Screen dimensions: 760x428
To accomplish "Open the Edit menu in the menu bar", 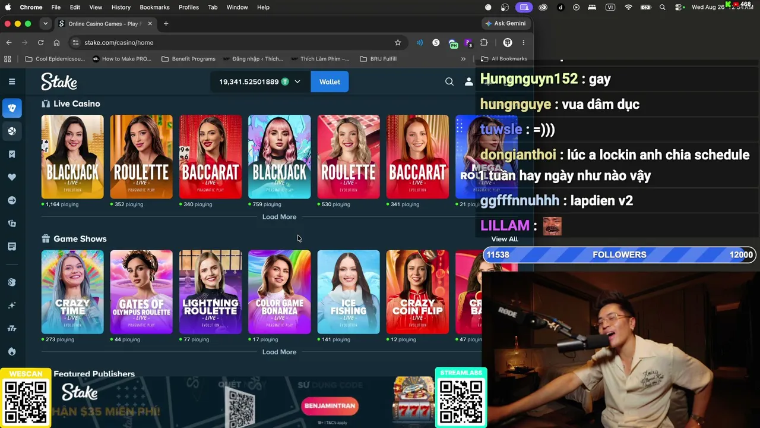I will click(75, 7).
